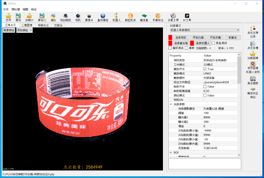Select the 曝光值2 value 300
Screen dimensions: 264x178
[206, 122]
